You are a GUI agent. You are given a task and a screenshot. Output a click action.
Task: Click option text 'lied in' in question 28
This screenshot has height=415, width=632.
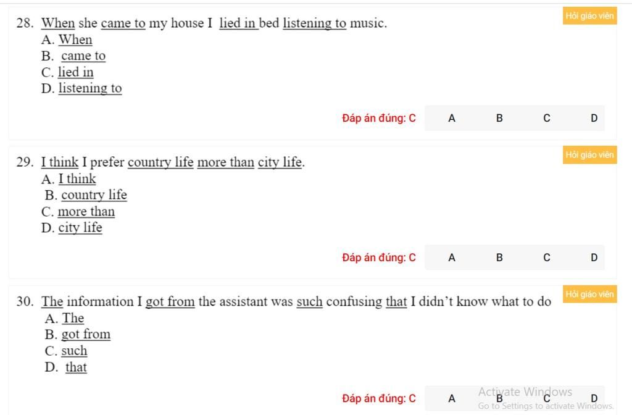click(x=76, y=72)
